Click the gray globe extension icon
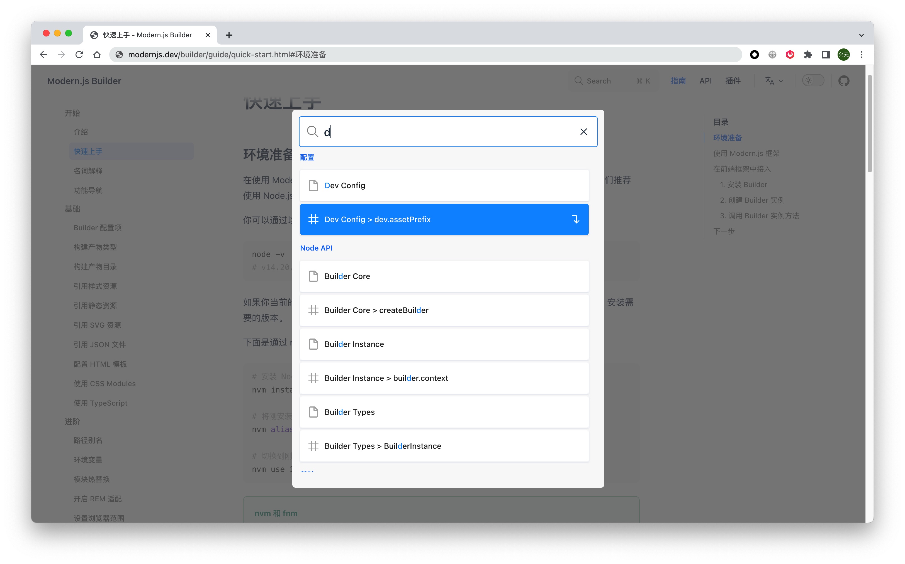This screenshot has width=905, height=564. [x=772, y=55]
